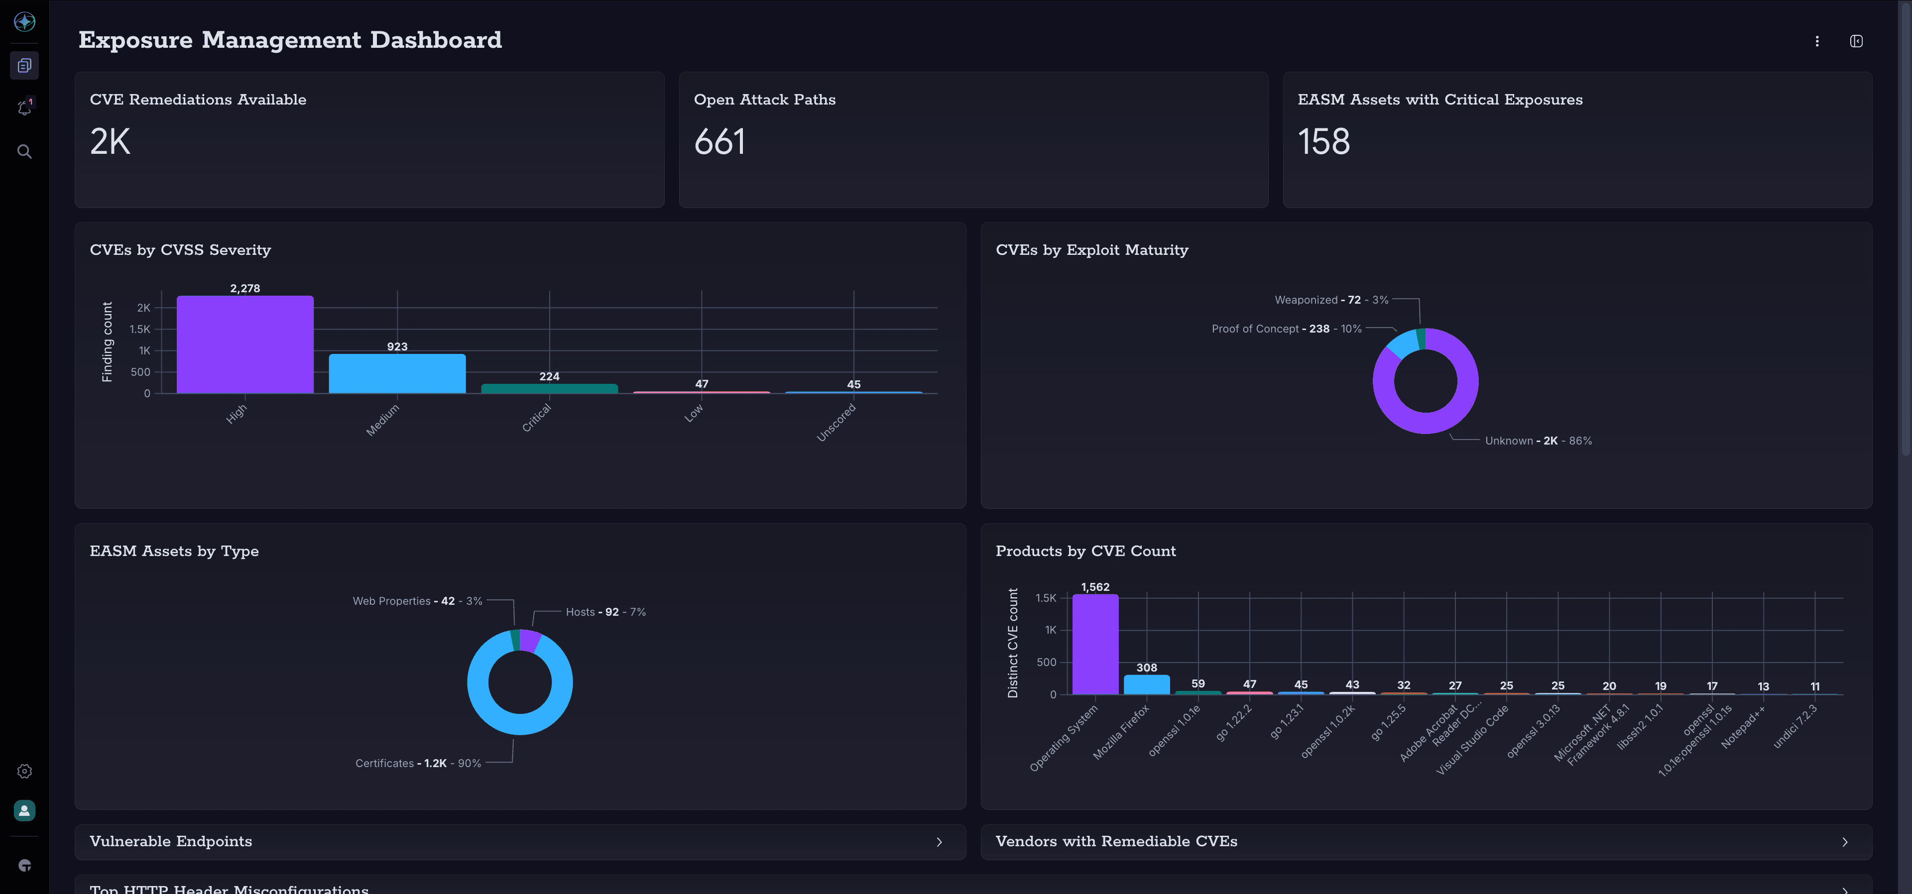
Task: Toggle the side panel layout icon
Action: [1856, 41]
